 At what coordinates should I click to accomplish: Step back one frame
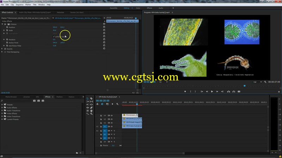[x=207, y=92]
